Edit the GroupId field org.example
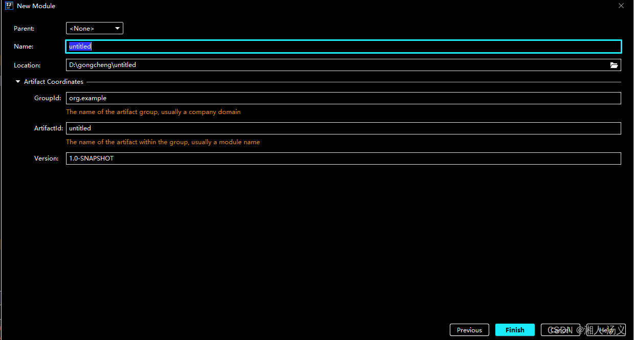This screenshot has width=634, height=340. (x=343, y=98)
